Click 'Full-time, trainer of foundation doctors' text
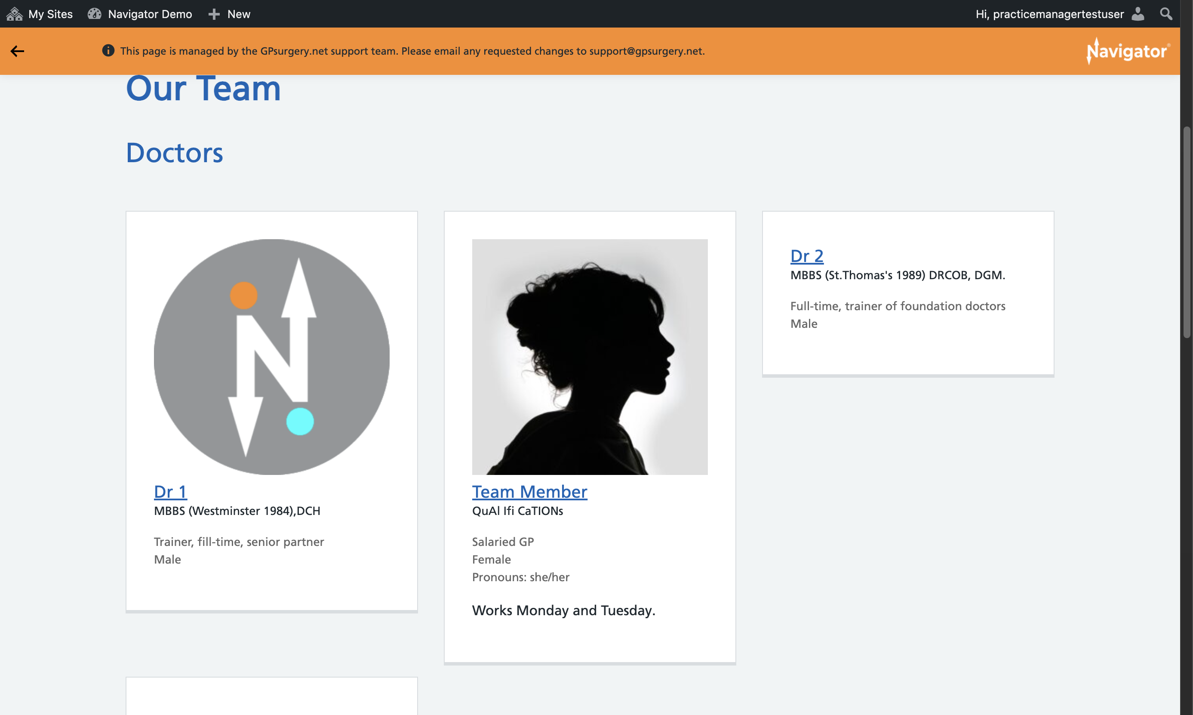 [x=898, y=306]
